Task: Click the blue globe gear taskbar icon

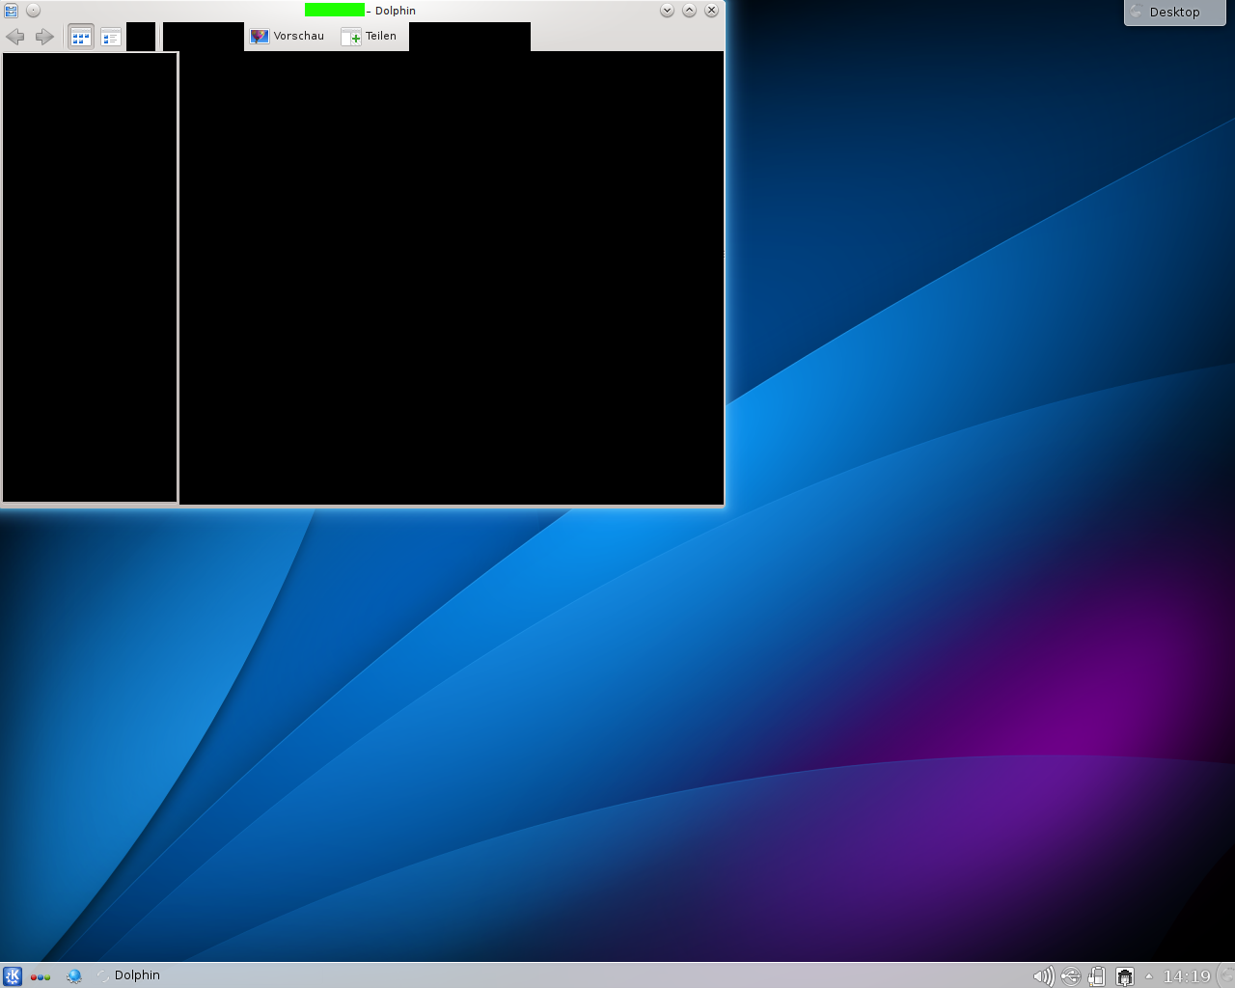Action: (x=74, y=975)
